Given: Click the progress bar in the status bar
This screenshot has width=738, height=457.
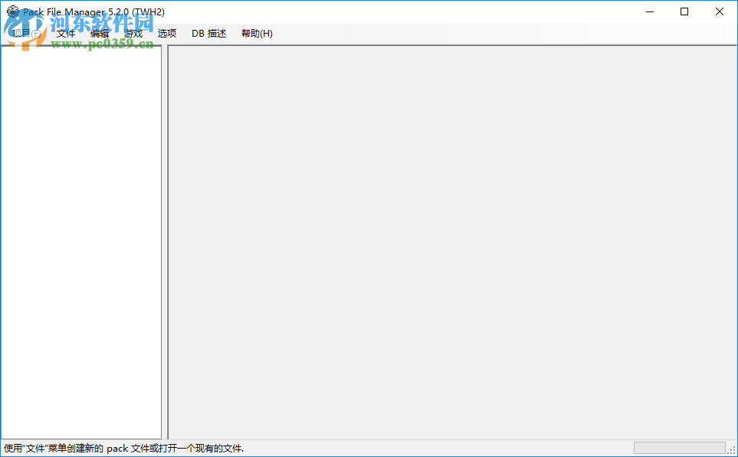Looking at the screenshot, I should click(681, 447).
